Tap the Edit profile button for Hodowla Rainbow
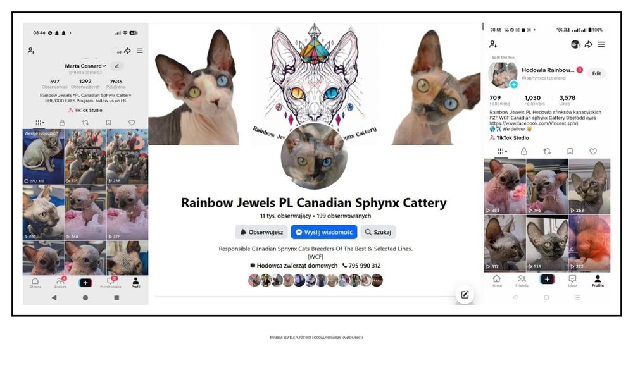The height and width of the screenshot is (370, 633). coord(597,73)
